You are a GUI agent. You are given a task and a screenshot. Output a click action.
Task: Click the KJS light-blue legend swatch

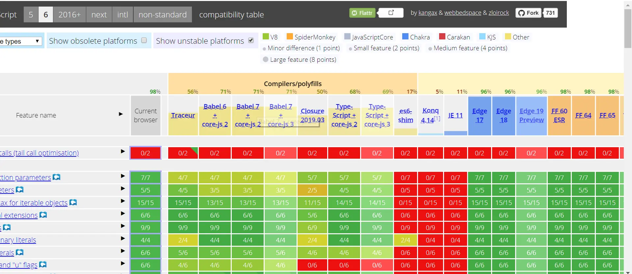[x=483, y=36]
